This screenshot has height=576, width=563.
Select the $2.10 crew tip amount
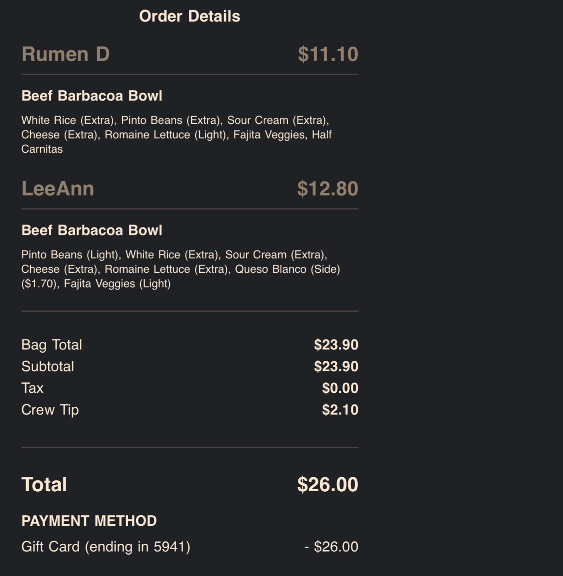(x=340, y=410)
